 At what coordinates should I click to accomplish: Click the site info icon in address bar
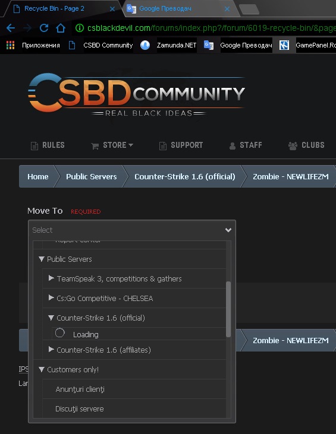80,28
